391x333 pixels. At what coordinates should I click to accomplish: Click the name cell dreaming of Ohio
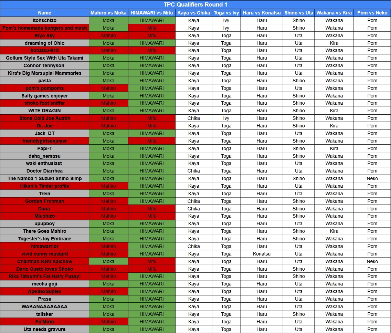(x=45, y=43)
